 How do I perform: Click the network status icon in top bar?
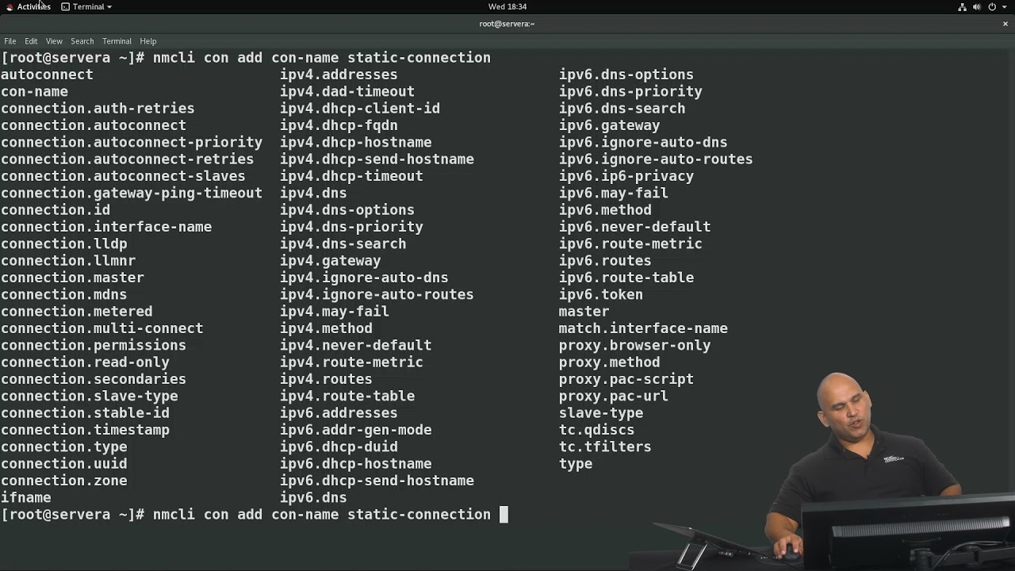tap(962, 6)
